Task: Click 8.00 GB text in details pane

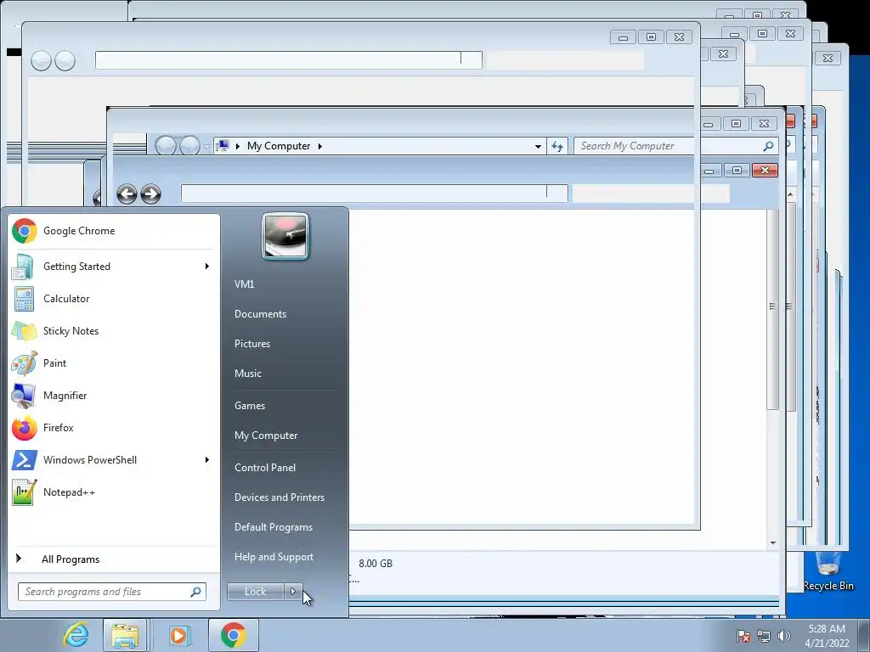Action: pyautogui.click(x=375, y=564)
